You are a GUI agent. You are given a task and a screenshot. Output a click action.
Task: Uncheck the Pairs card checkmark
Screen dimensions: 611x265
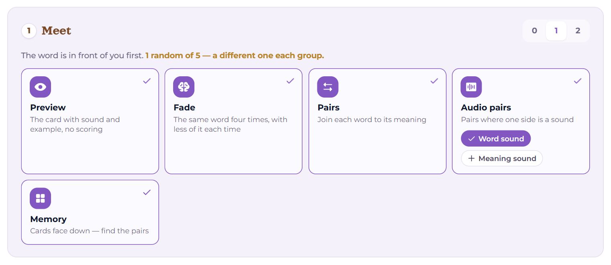[x=434, y=81]
